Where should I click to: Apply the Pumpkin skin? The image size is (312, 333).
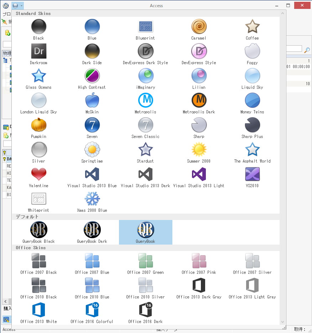(38, 128)
